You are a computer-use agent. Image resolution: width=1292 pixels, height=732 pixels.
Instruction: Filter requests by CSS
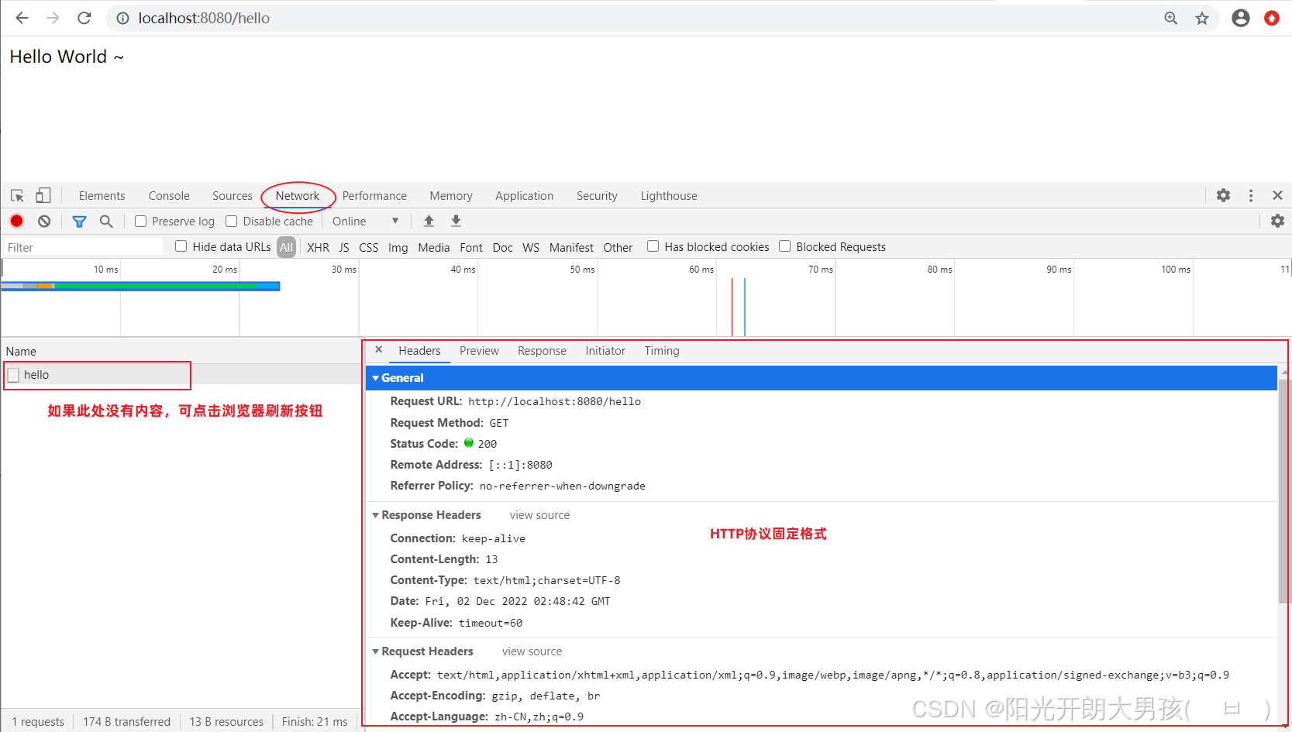(x=369, y=247)
